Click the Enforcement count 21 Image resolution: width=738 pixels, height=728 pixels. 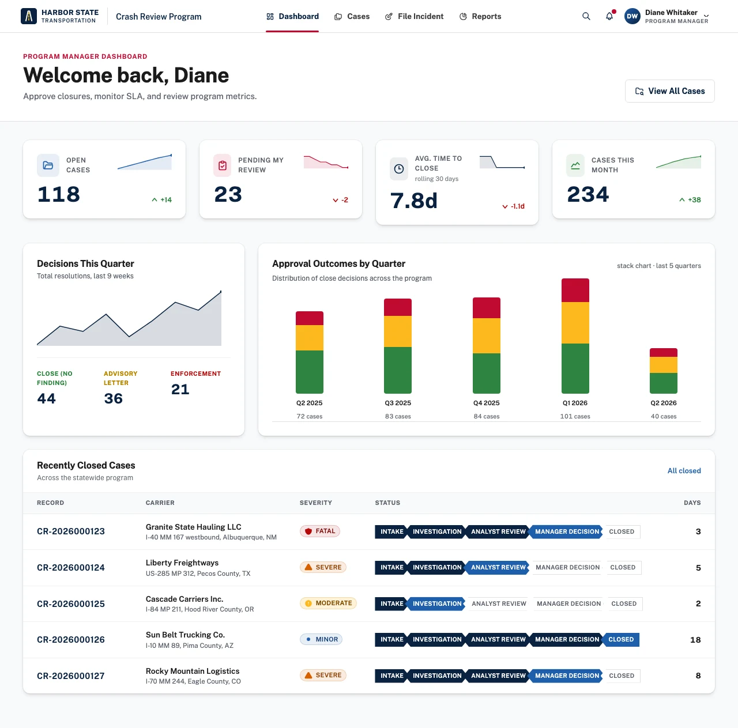tap(180, 390)
